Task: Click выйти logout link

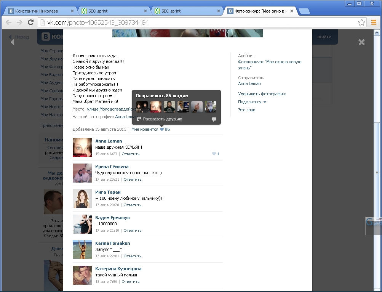Action: (324, 37)
